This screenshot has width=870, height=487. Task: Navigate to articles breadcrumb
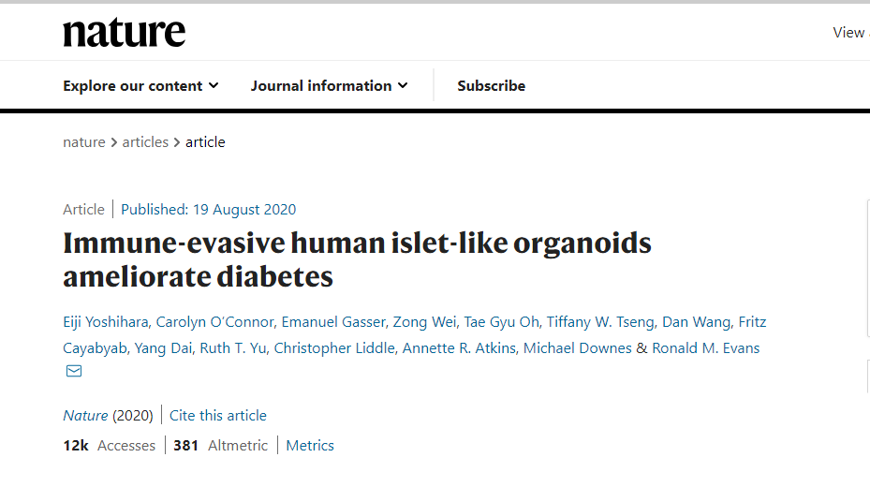point(145,142)
